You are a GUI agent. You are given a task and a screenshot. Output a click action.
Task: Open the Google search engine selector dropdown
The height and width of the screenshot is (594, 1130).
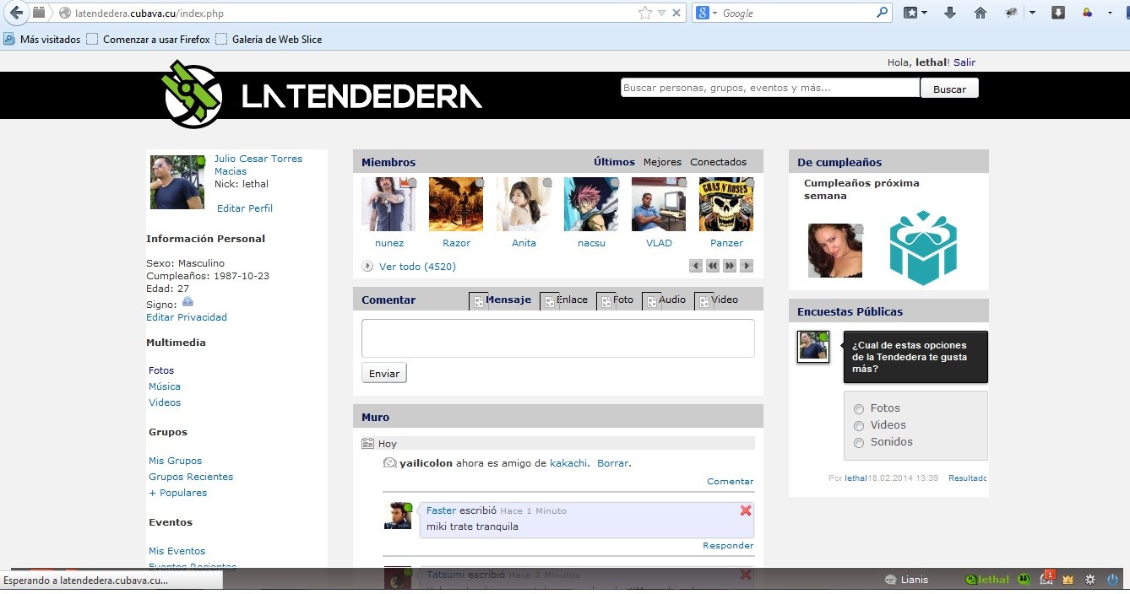tap(708, 13)
